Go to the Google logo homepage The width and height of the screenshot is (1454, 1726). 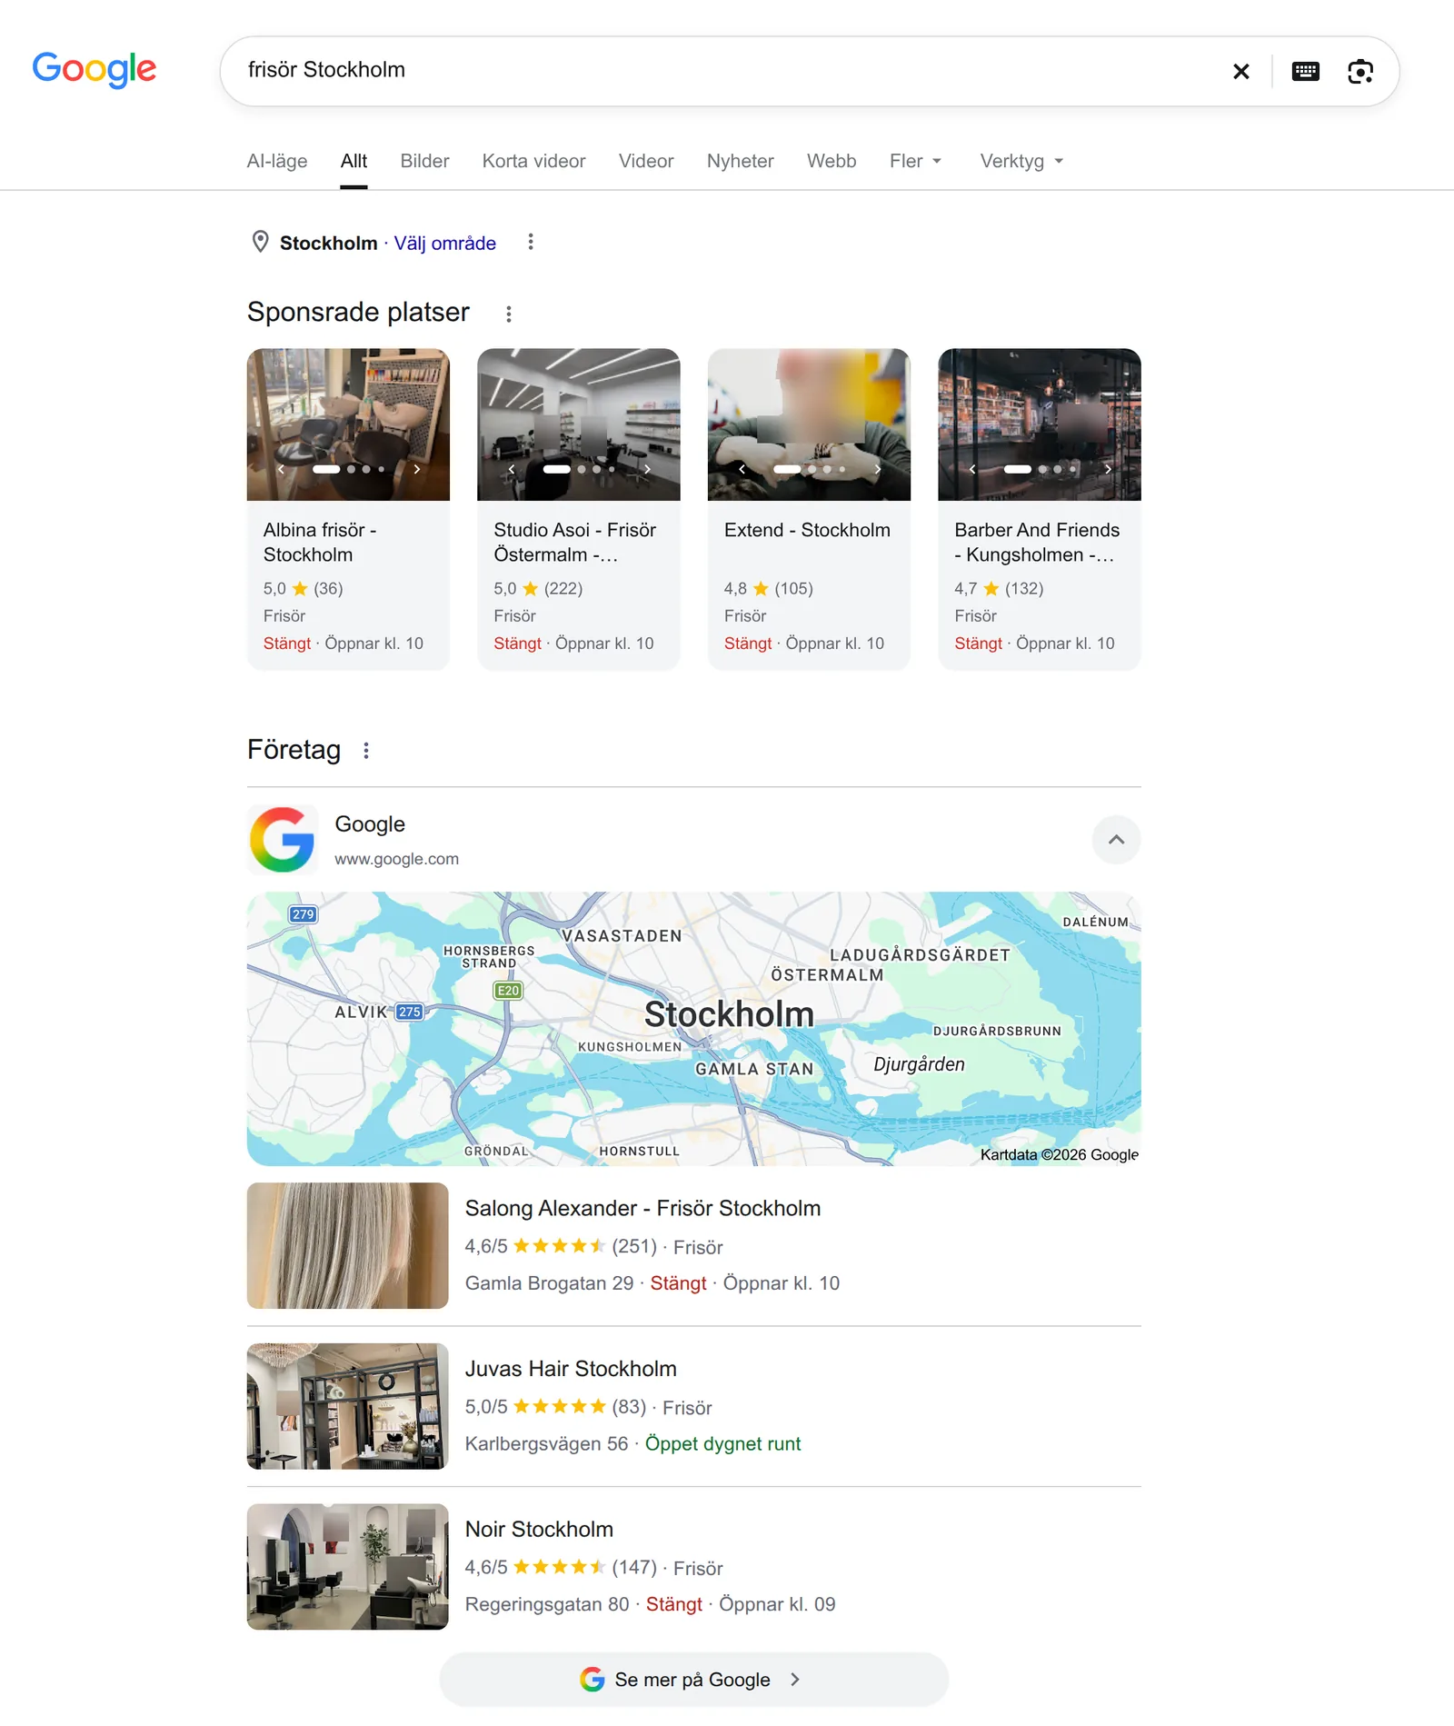tap(95, 69)
